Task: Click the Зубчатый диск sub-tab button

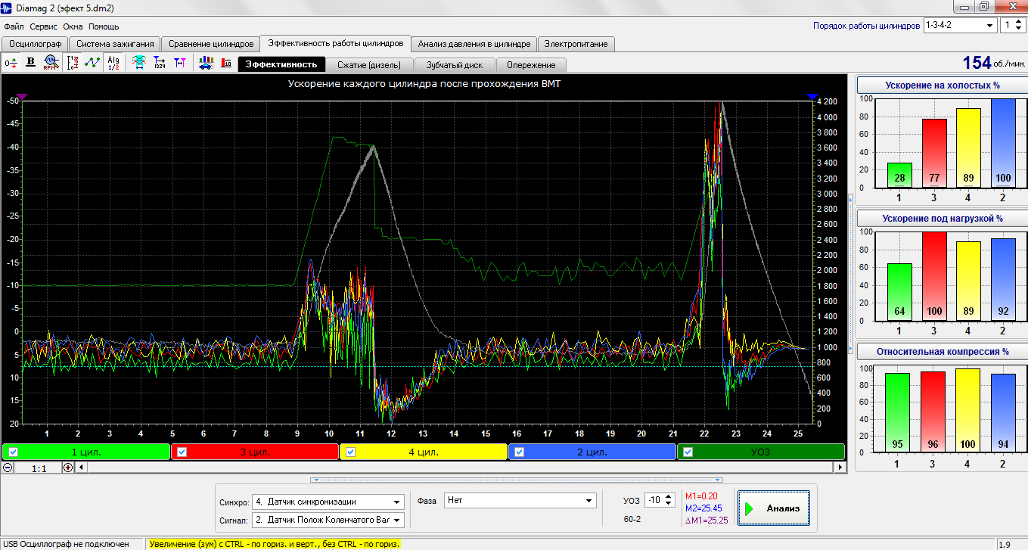Action: click(455, 64)
